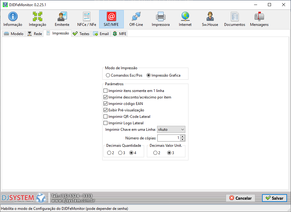Click the www.djsystem.com.br website text

coord(73,201)
